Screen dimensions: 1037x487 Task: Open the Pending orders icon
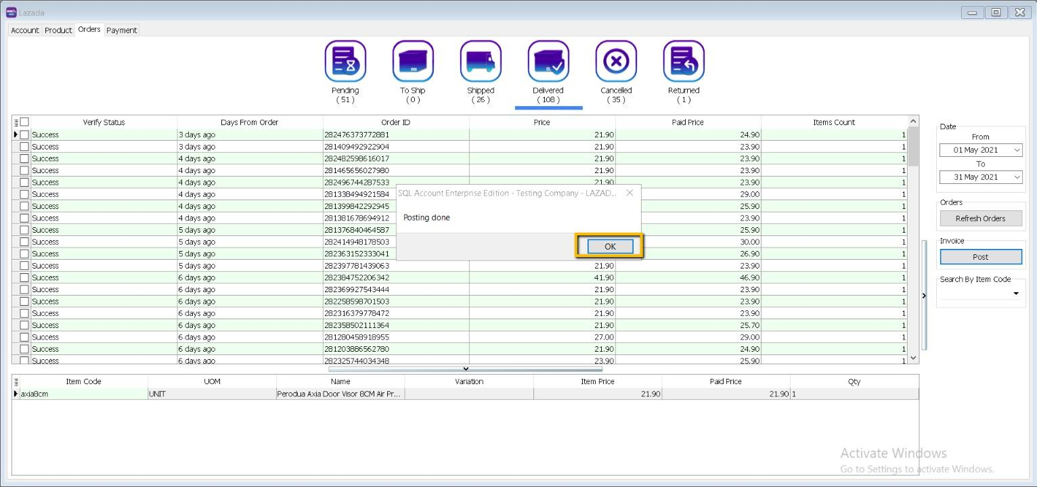(x=345, y=61)
